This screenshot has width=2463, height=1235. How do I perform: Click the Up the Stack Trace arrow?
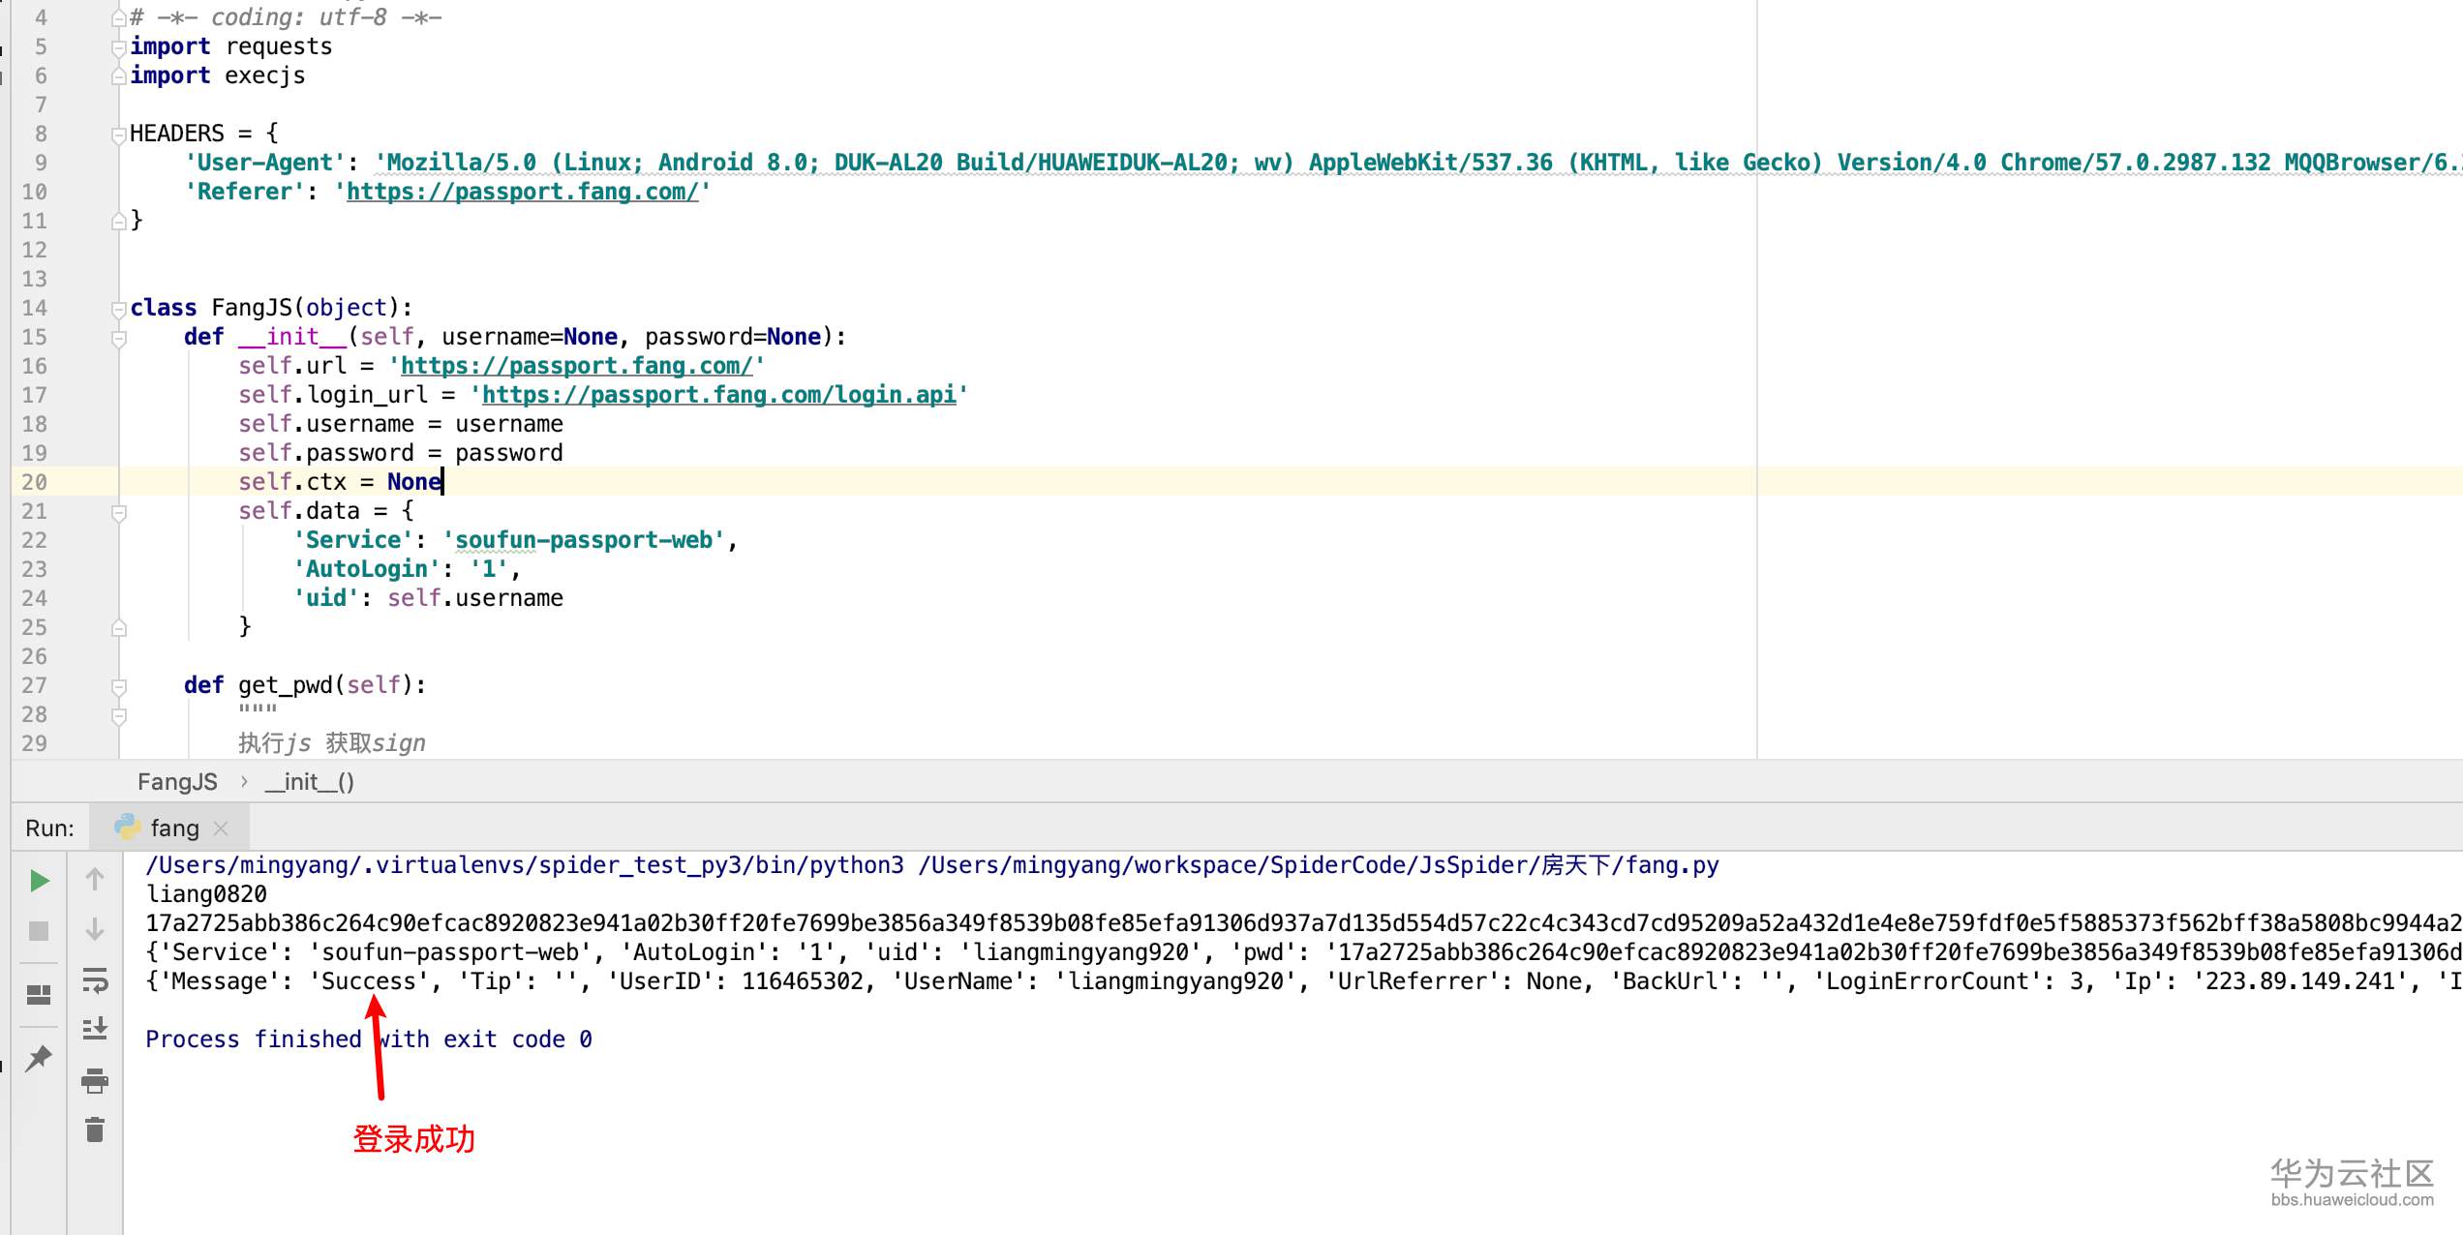point(94,880)
